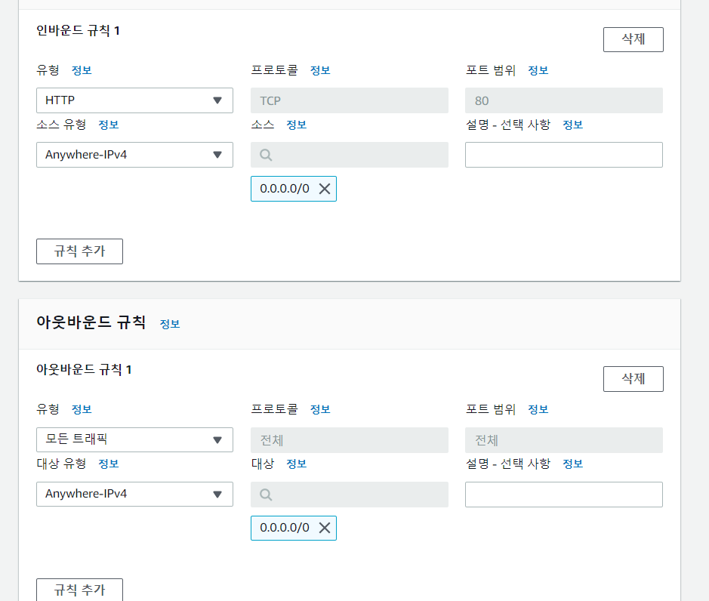Delete inbound rule 1 with 삭제 button
Screen dimensions: 709x601
point(633,39)
